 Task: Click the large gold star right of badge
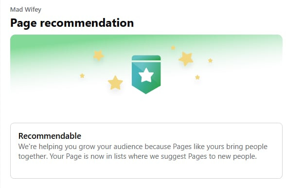pos(186,58)
